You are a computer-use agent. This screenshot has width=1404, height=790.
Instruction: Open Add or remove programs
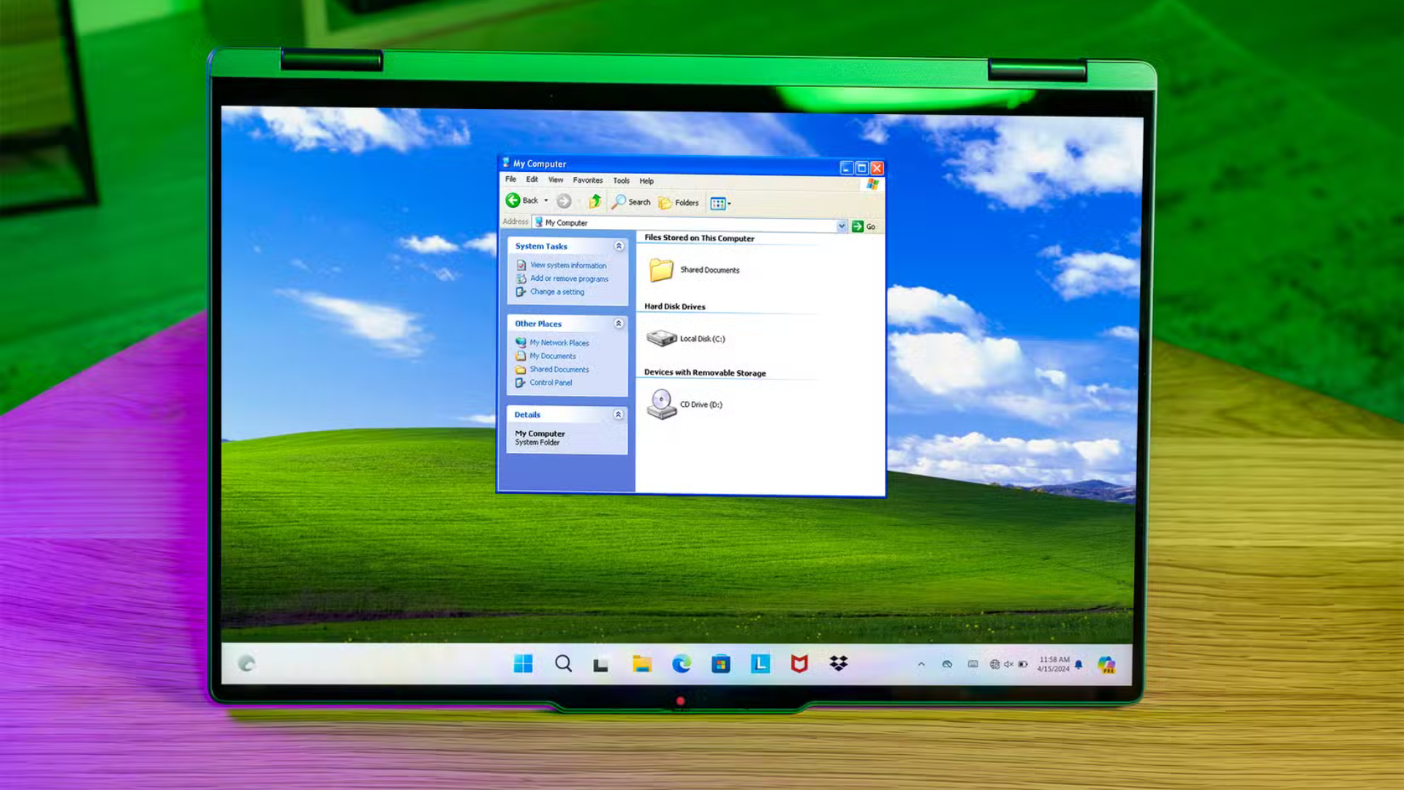(568, 279)
